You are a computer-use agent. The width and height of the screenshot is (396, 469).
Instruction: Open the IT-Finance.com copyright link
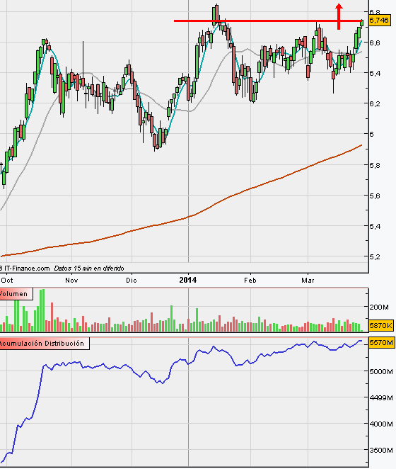click(25, 269)
